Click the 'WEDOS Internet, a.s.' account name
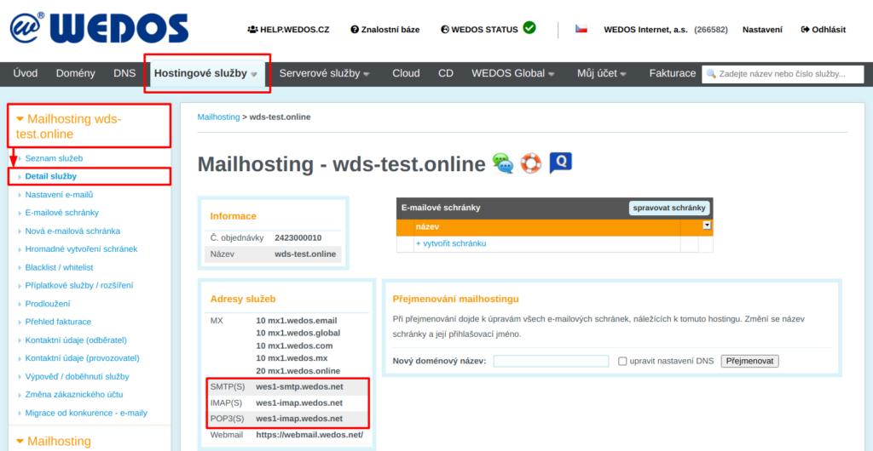 click(x=646, y=30)
